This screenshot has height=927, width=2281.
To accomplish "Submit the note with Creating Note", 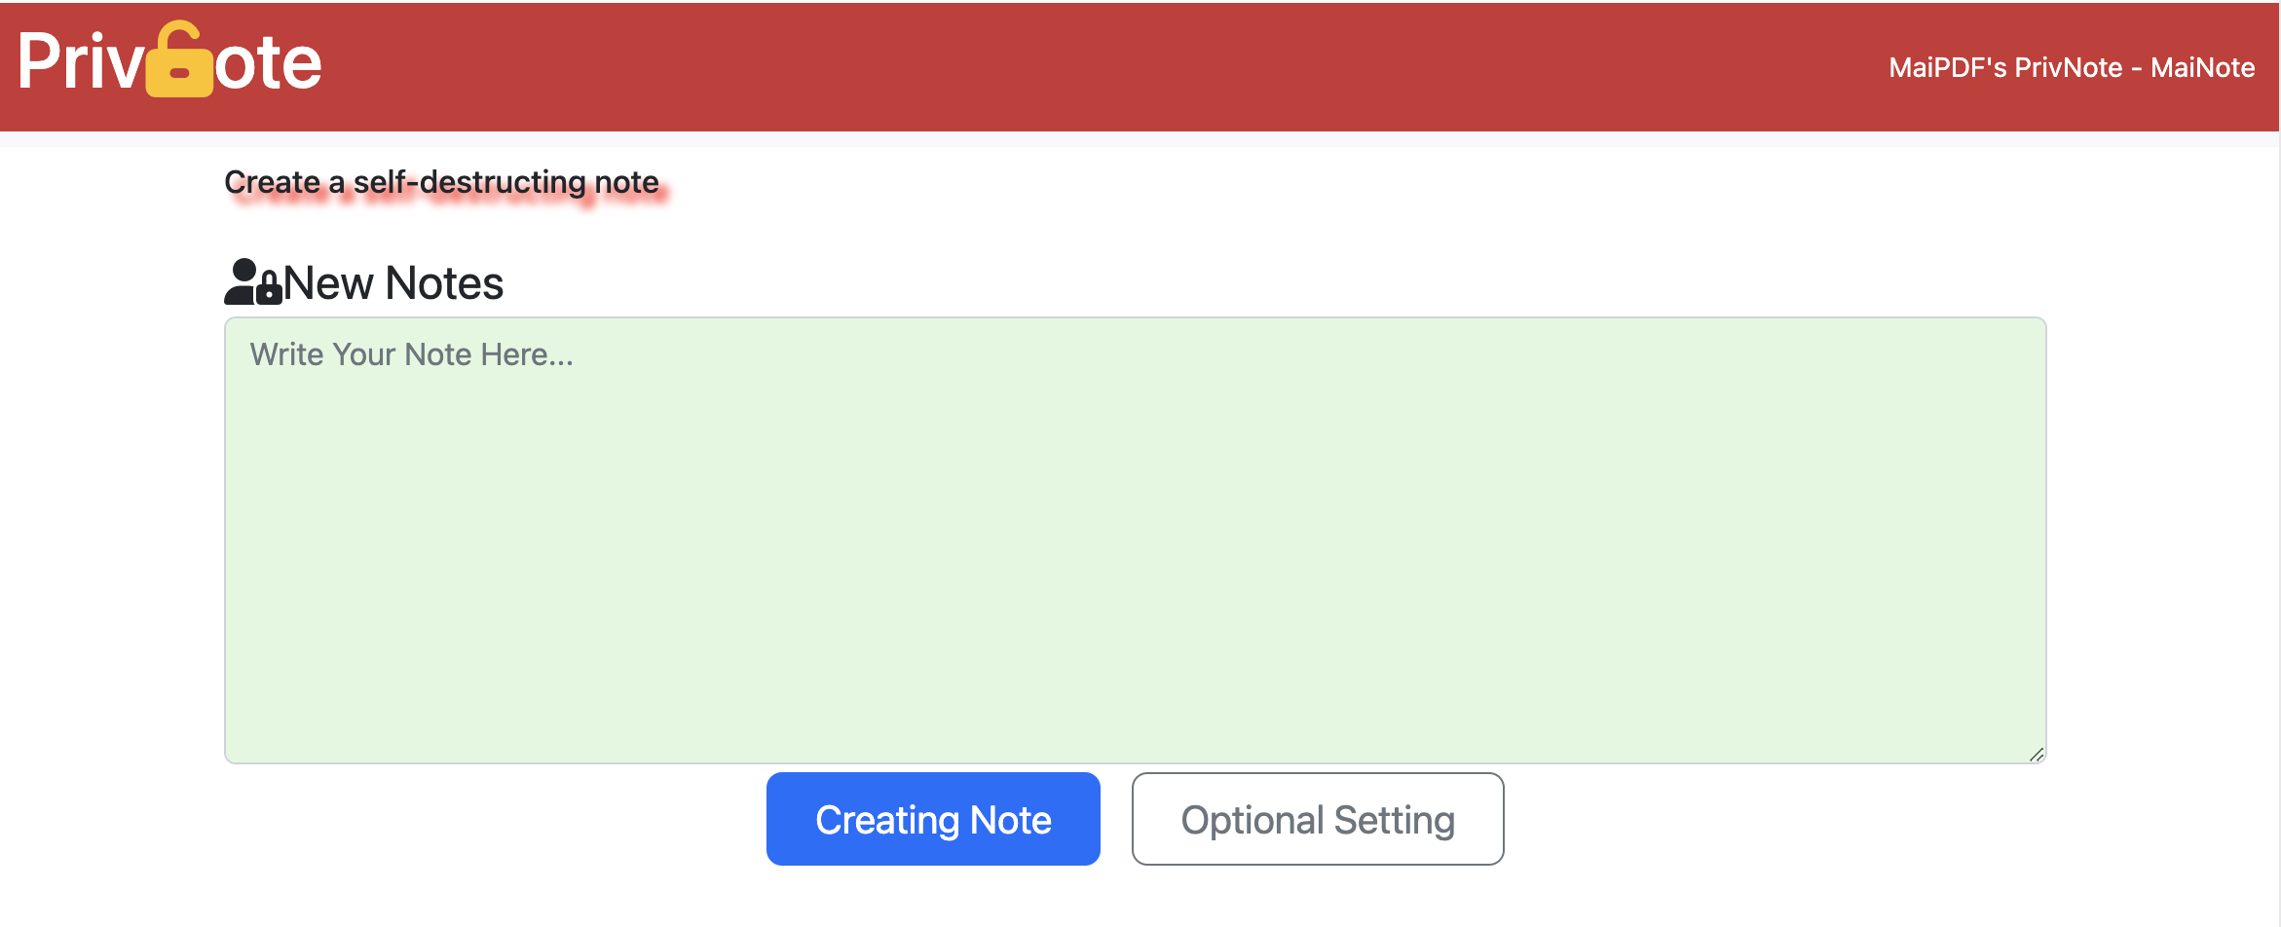I will click(x=932, y=819).
